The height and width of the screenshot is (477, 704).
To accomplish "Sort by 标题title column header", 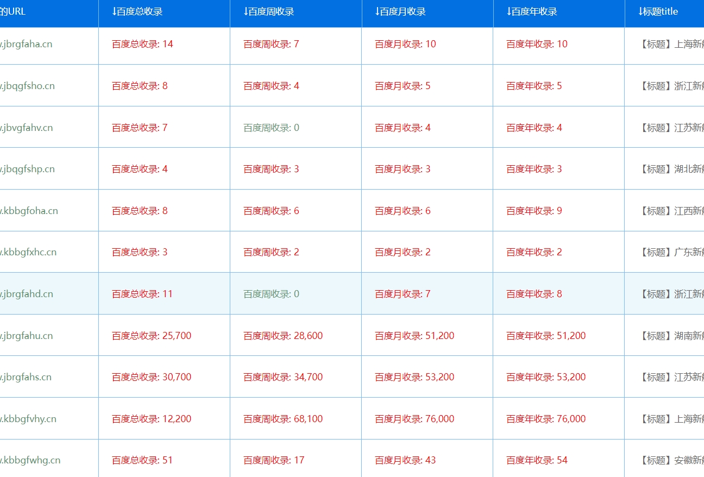I will point(658,11).
